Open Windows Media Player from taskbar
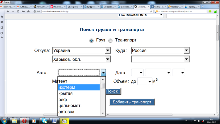 pos(34,121)
